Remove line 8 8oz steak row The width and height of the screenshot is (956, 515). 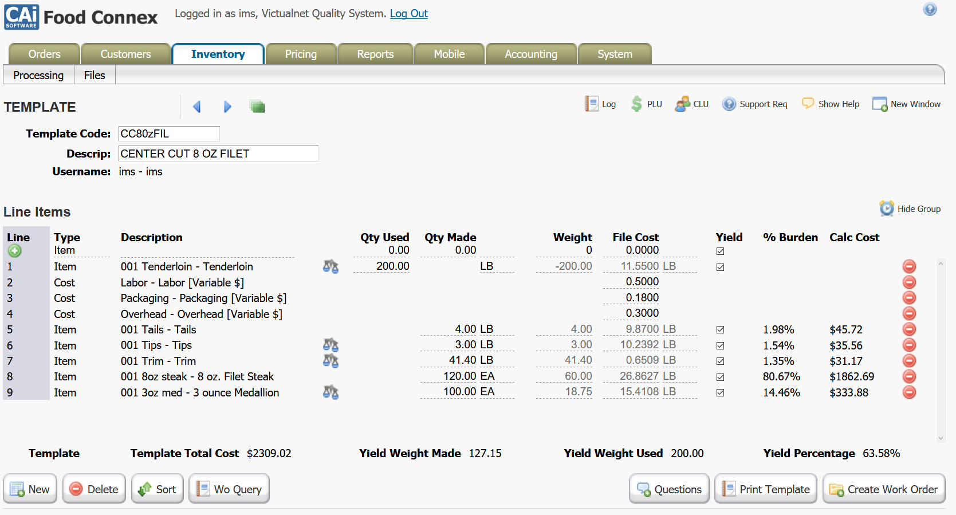pos(909,376)
